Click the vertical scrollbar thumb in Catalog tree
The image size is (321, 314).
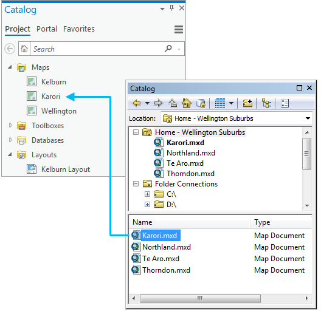tap(307, 154)
